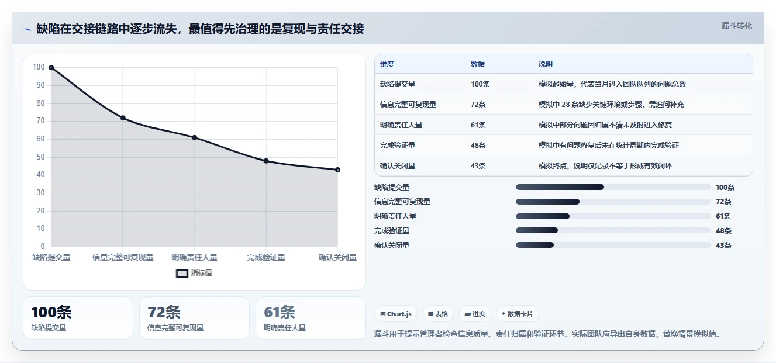Click the 48条 value next to the progress bars
This screenshot has width=776, height=363.
723,231
